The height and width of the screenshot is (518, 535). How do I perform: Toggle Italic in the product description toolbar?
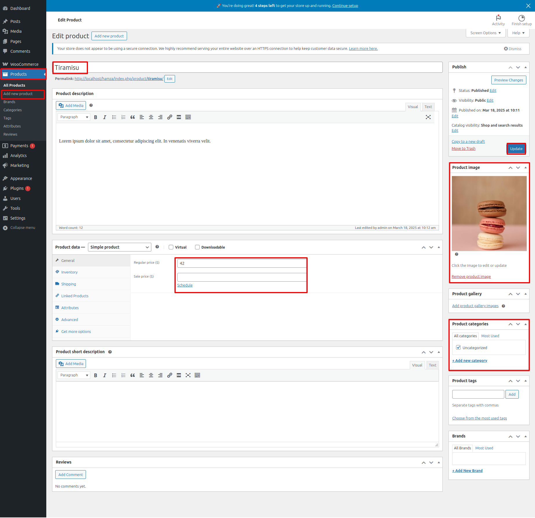(x=105, y=117)
